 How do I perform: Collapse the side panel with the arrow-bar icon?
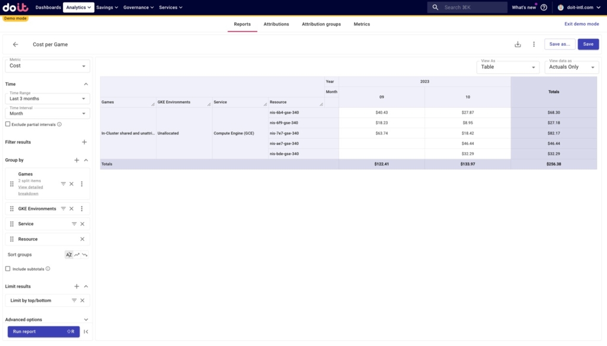pyautogui.click(x=86, y=332)
